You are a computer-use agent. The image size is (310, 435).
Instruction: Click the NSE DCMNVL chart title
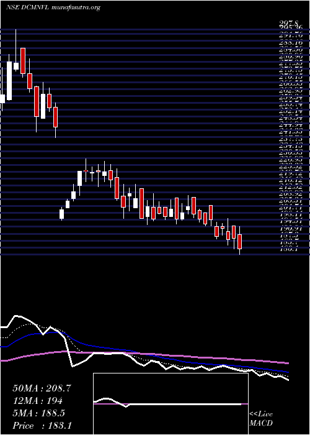click(x=53, y=7)
